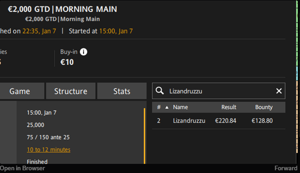
Task: Toggle the ascending sort arrow
Action: (x=167, y=107)
